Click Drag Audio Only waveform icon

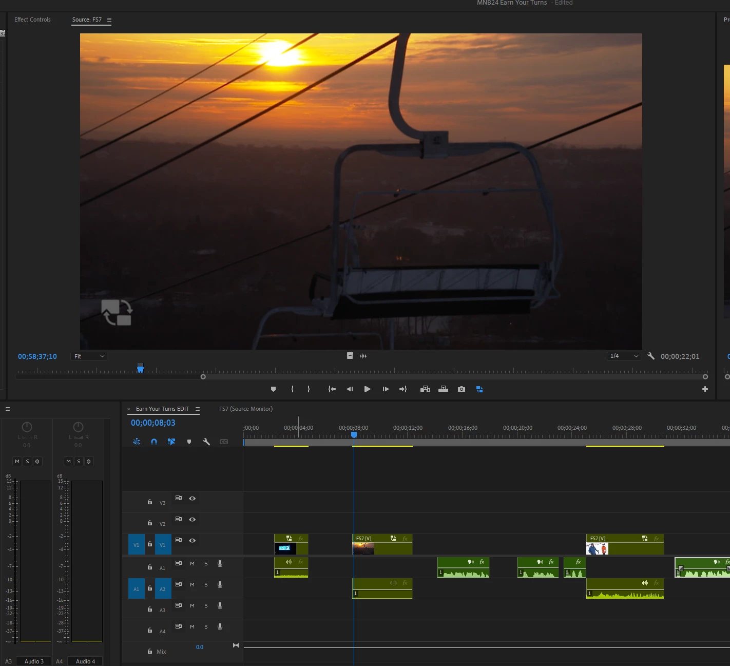pos(363,356)
